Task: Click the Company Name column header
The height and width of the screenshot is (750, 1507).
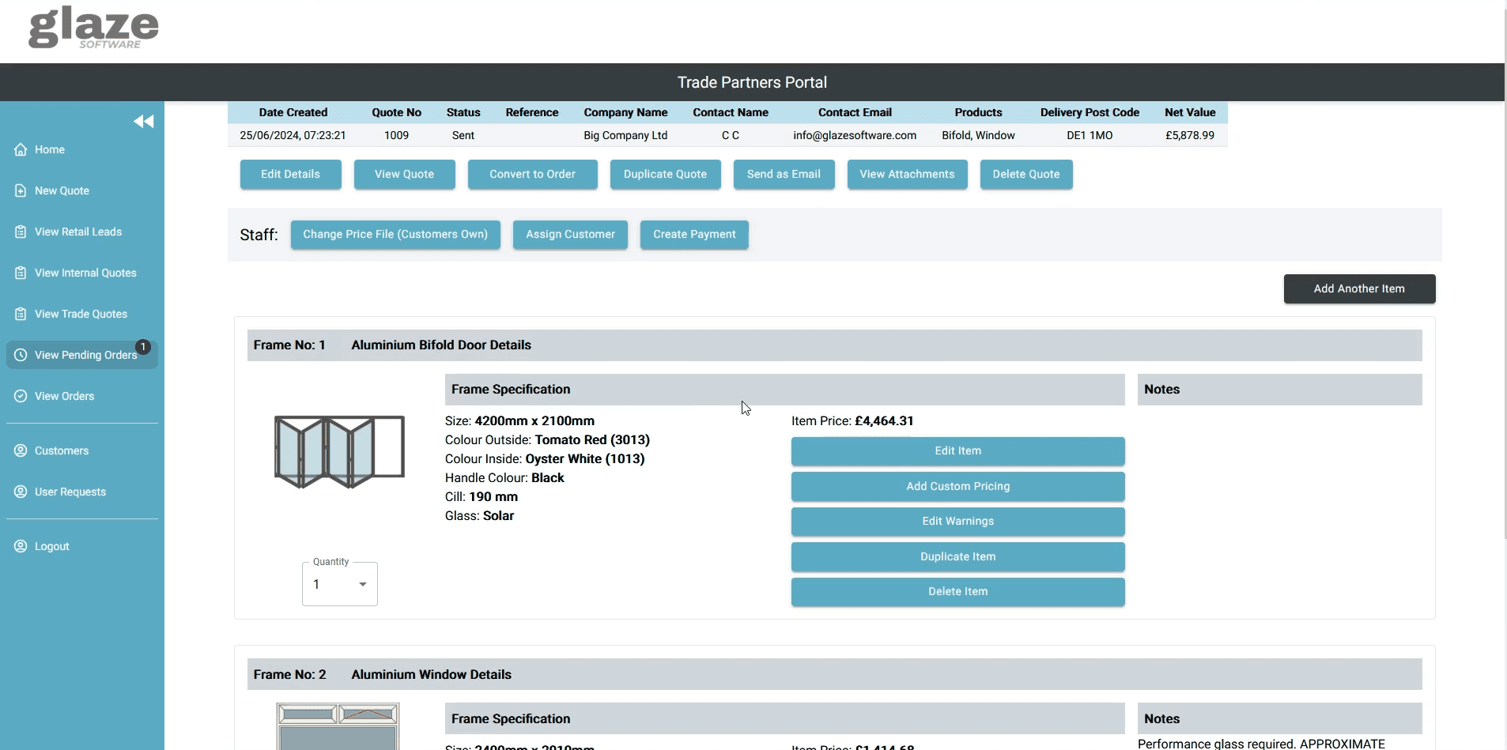Action: [625, 112]
